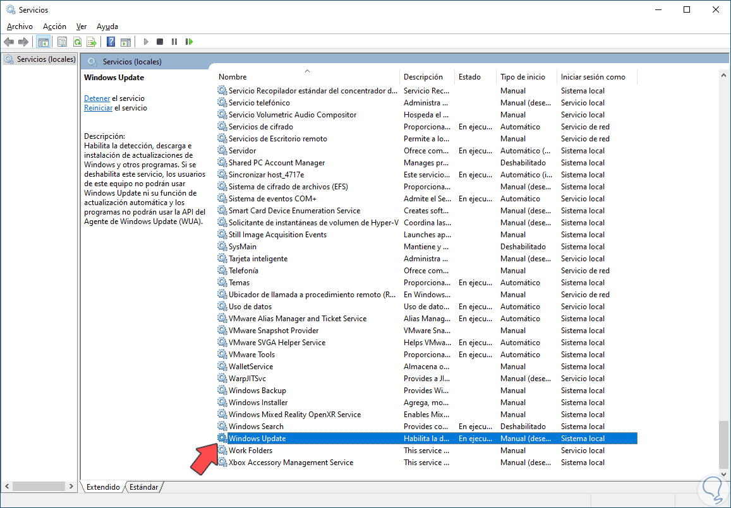Sort by the Nombre column header
The width and height of the screenshot is (731, 508).
tap(308, 77)
